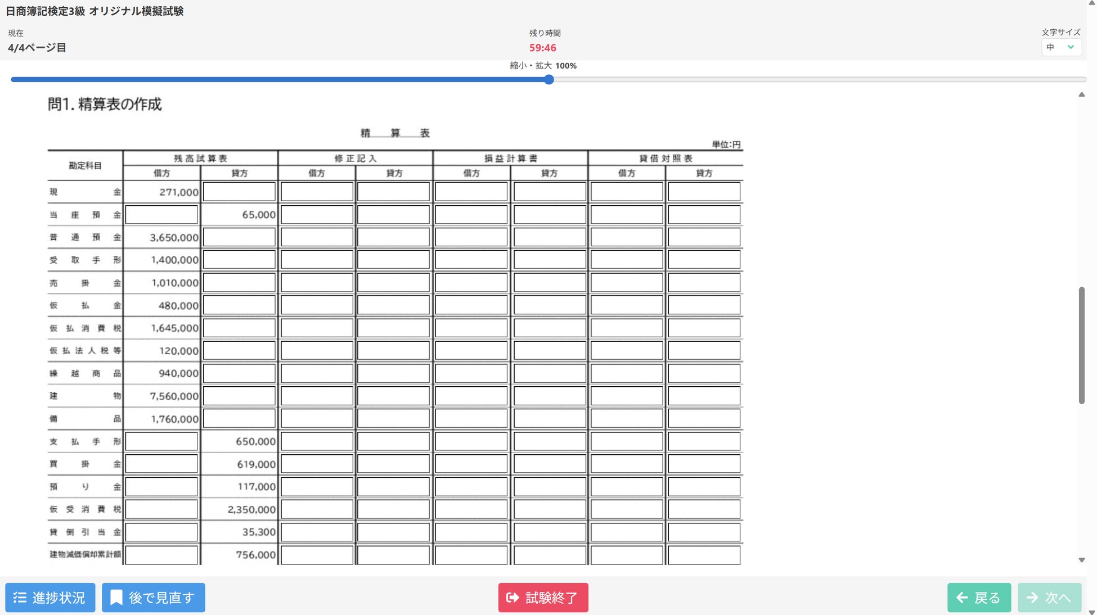
Task: Select 普通預金 adjustment debit input field
Action: click(317, 237)
